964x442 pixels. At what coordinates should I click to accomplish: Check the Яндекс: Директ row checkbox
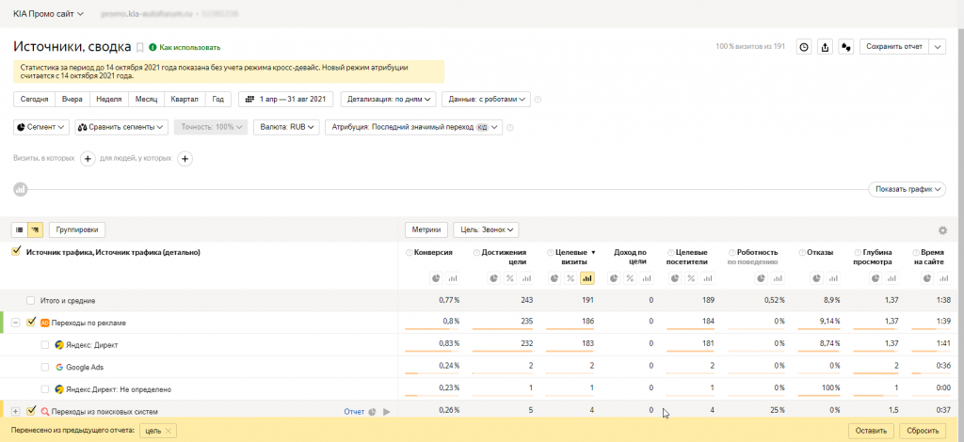45,344
